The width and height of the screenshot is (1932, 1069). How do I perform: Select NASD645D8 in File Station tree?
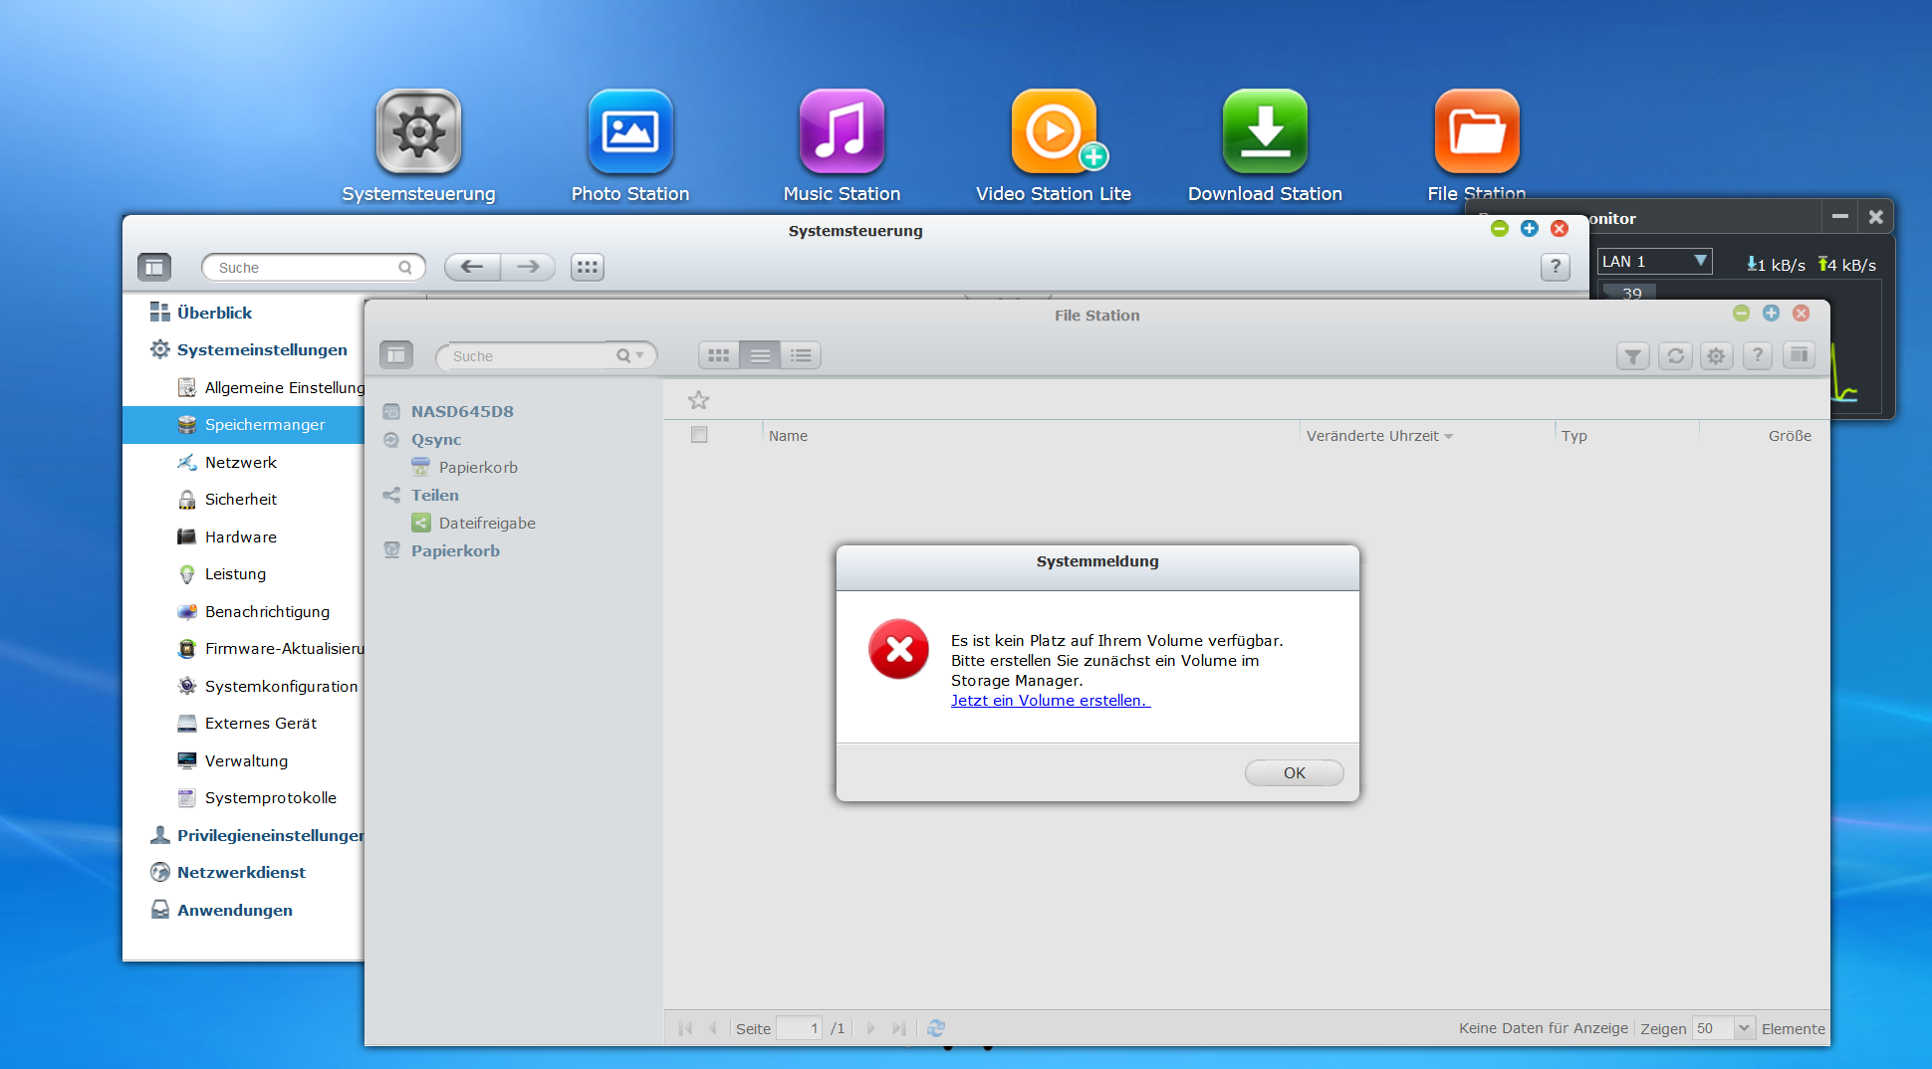(x=462, y=411)
